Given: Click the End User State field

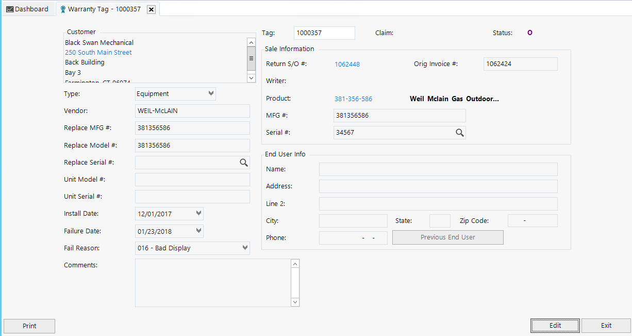Looking at the screenshot, I should tap(440, 221).
